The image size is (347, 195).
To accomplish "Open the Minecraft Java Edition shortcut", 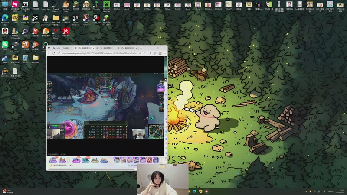I will 106,20.
